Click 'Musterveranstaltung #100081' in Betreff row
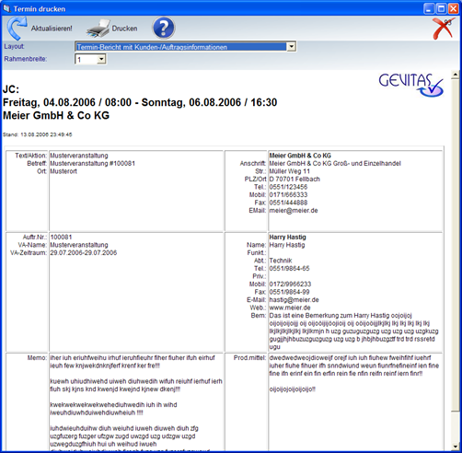Screen dimensions: 462x453 (x=92, y=163)
